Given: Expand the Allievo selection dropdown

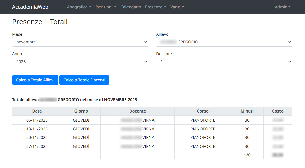Looking at the screenshot, I should tap(224, 42).
